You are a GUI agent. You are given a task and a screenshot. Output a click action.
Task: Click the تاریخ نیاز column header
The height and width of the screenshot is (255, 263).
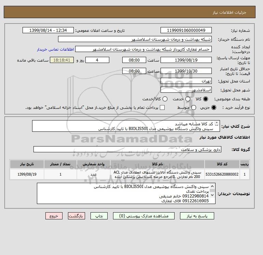[x=27, y=164]
